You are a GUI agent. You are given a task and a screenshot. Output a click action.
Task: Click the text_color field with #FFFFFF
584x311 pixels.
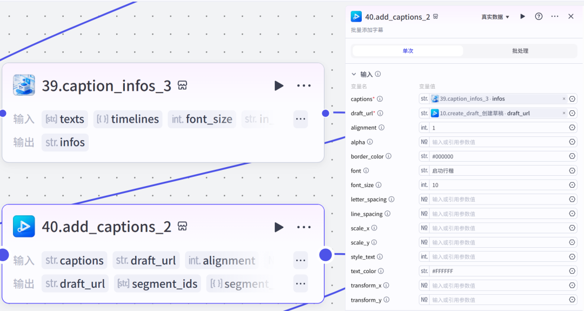tap(497, 271)
